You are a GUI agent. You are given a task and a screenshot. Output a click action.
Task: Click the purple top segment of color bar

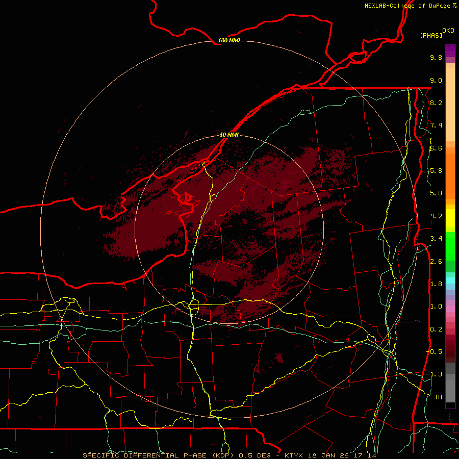(x=450, y=51)
